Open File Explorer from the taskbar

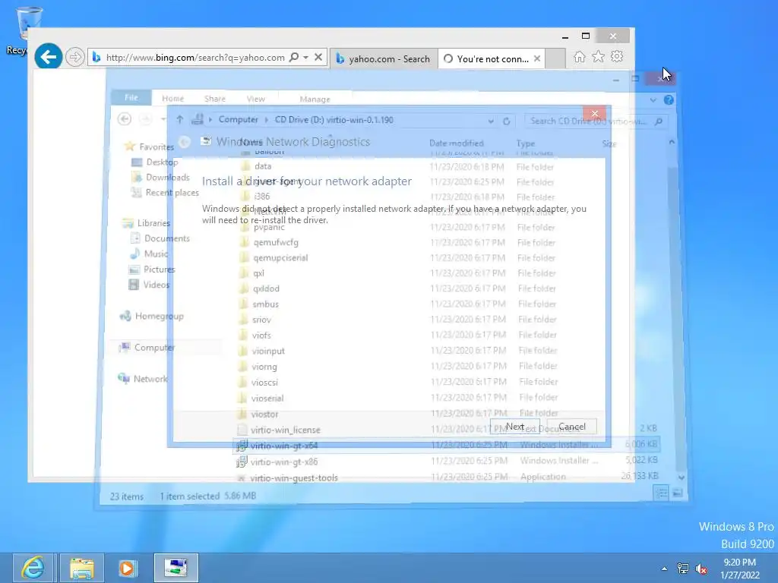[82, 568]
